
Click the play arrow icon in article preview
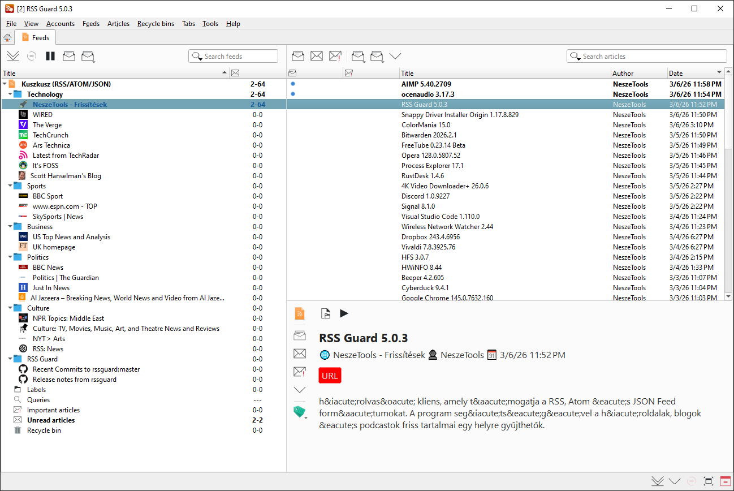point(344,313)
